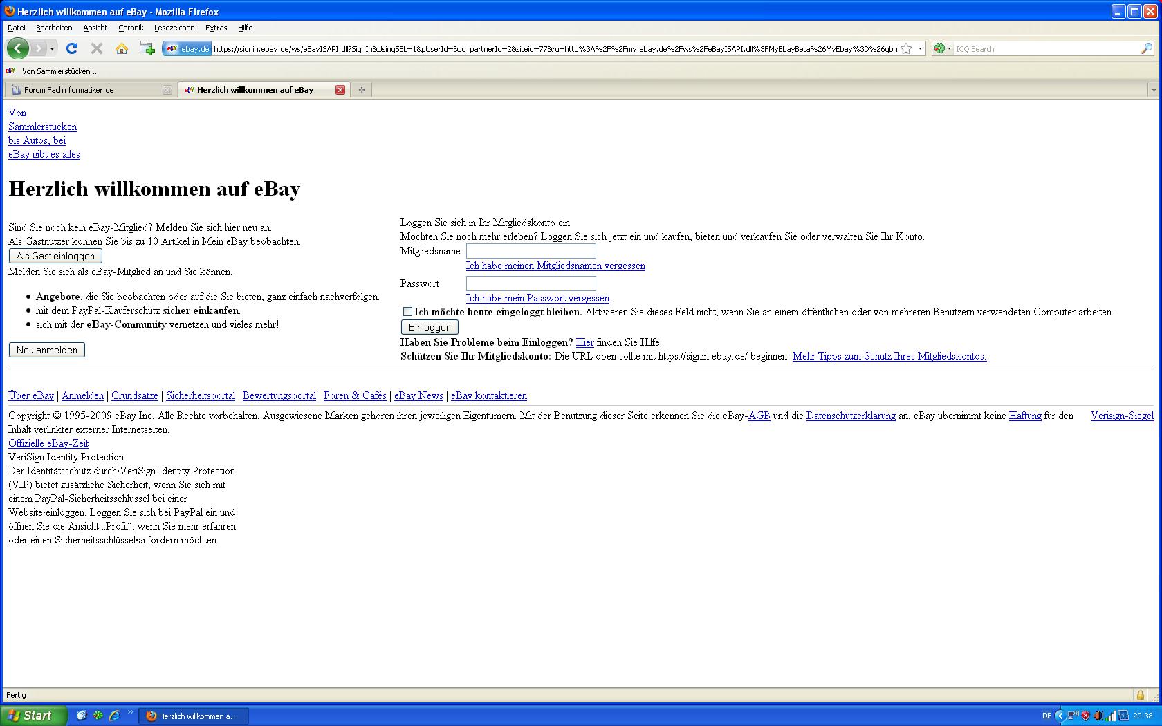Click the Verisign-Siegel link

point(1122,416)
